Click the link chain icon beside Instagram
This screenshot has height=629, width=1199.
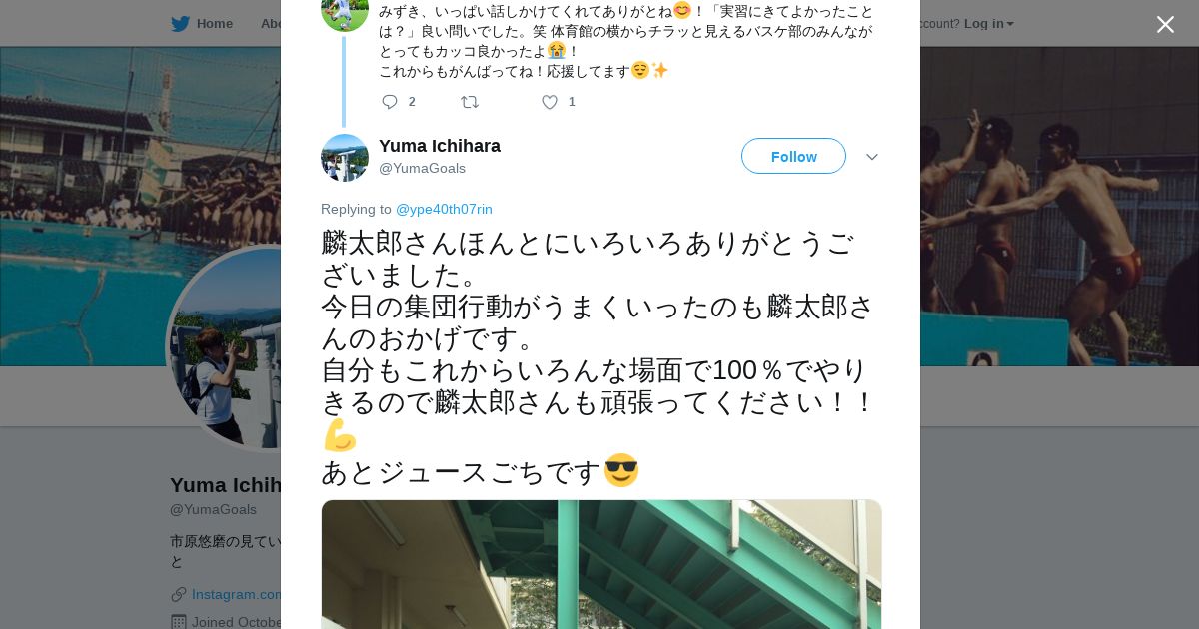click(178, 595)
